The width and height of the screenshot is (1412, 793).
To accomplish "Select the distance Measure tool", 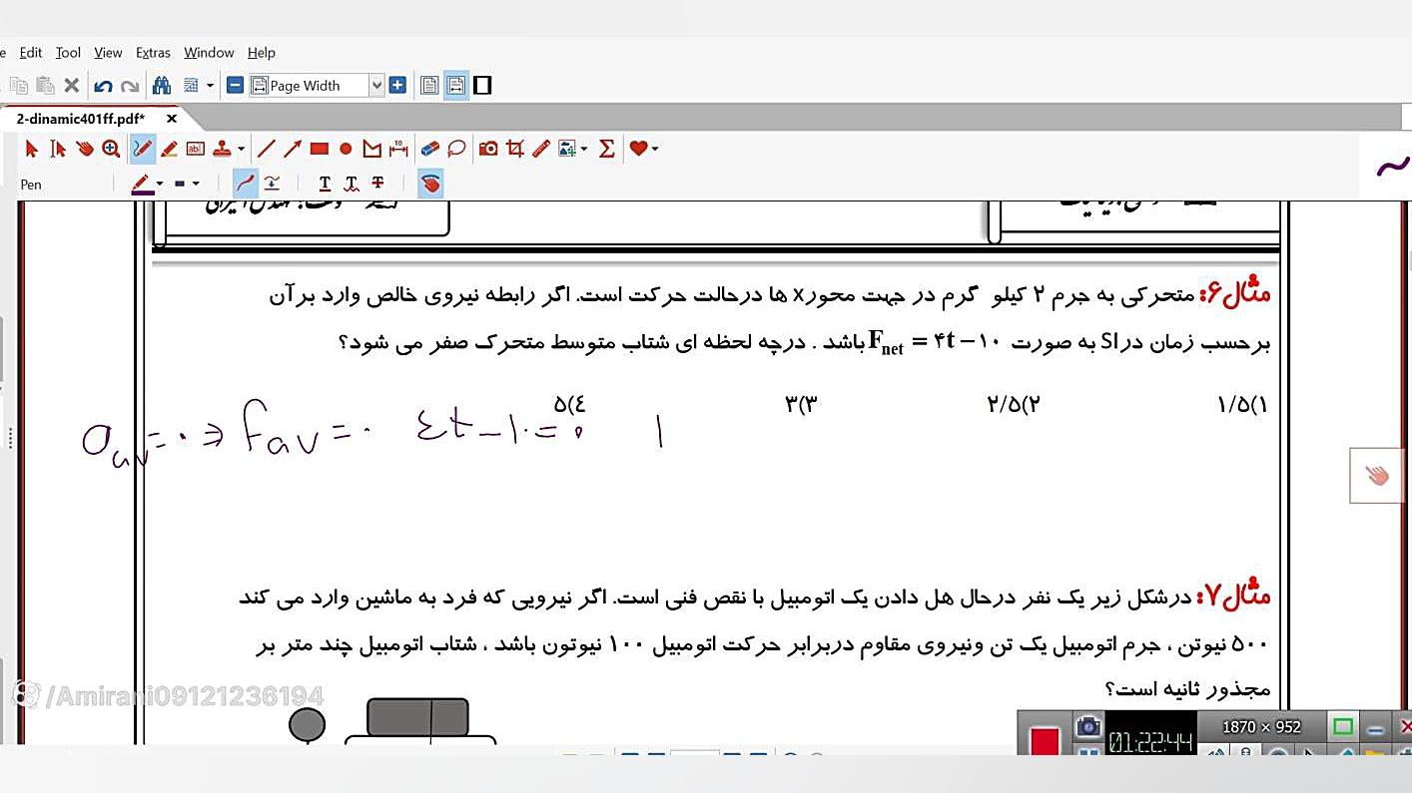I will pos(398,149).
